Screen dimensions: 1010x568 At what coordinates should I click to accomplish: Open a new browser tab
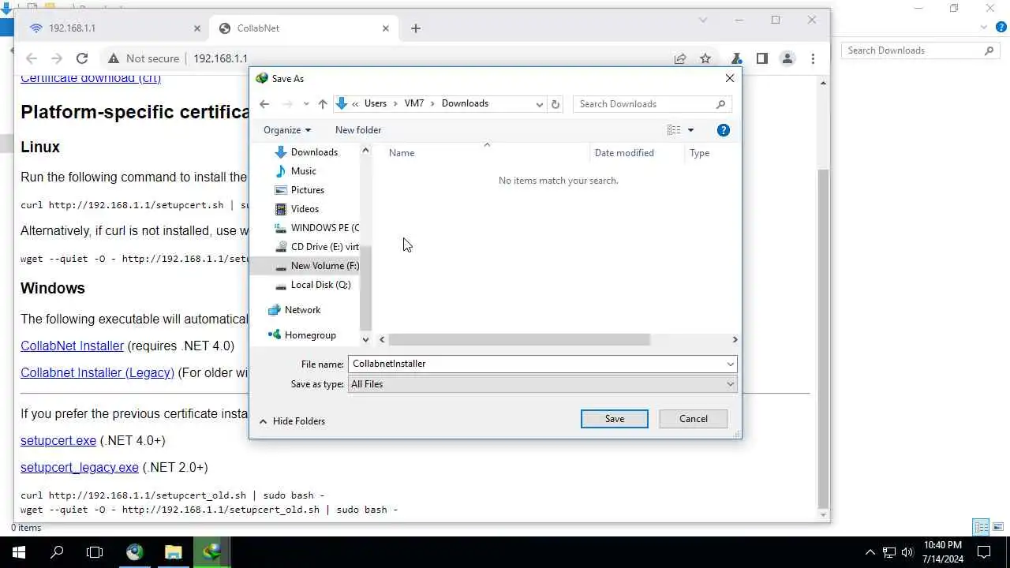[416, 28]
